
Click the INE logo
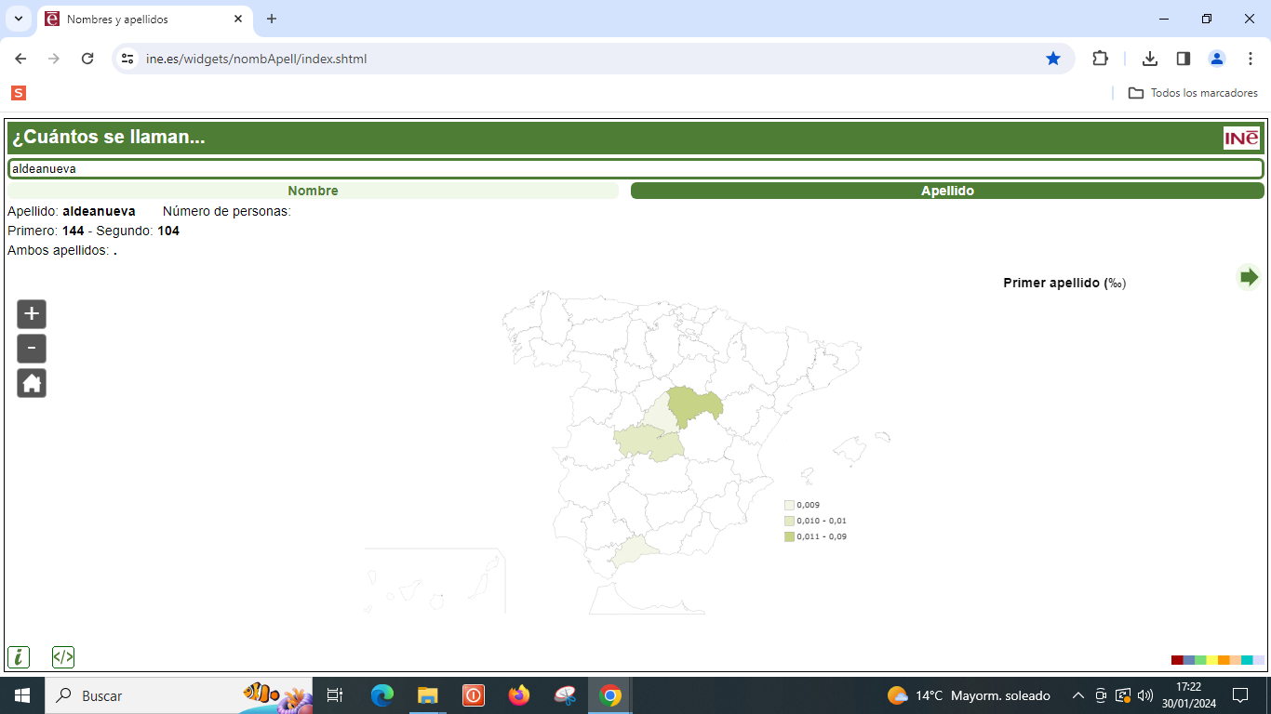1242,138
